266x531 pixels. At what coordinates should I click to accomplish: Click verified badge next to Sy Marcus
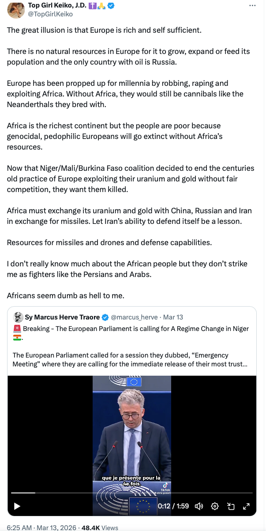pyautogui.click(x=105, y=317)
